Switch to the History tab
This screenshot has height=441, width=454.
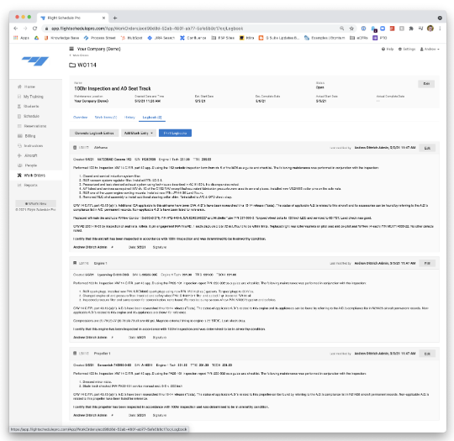129,118
